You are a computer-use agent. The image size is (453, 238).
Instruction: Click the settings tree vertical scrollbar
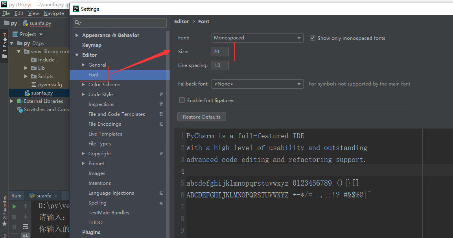(x=168, y=134)
